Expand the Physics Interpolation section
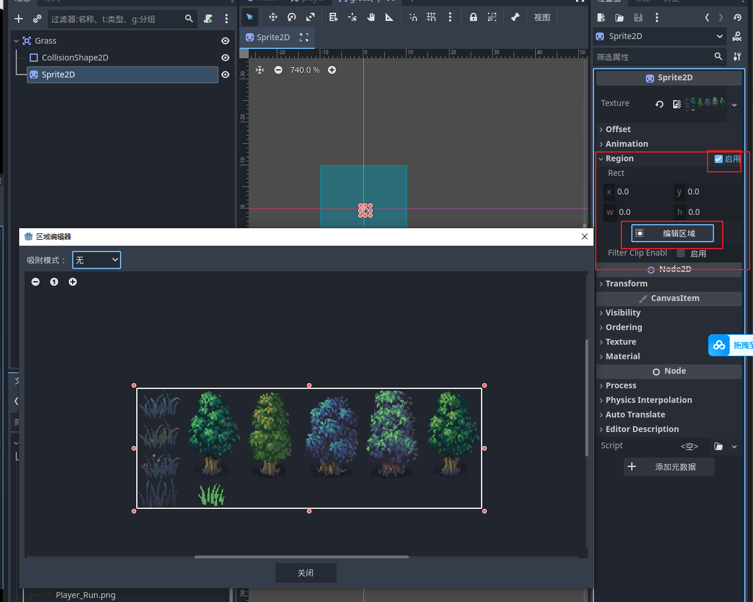This screenshot has height=602, width=753. coord(649,400)
